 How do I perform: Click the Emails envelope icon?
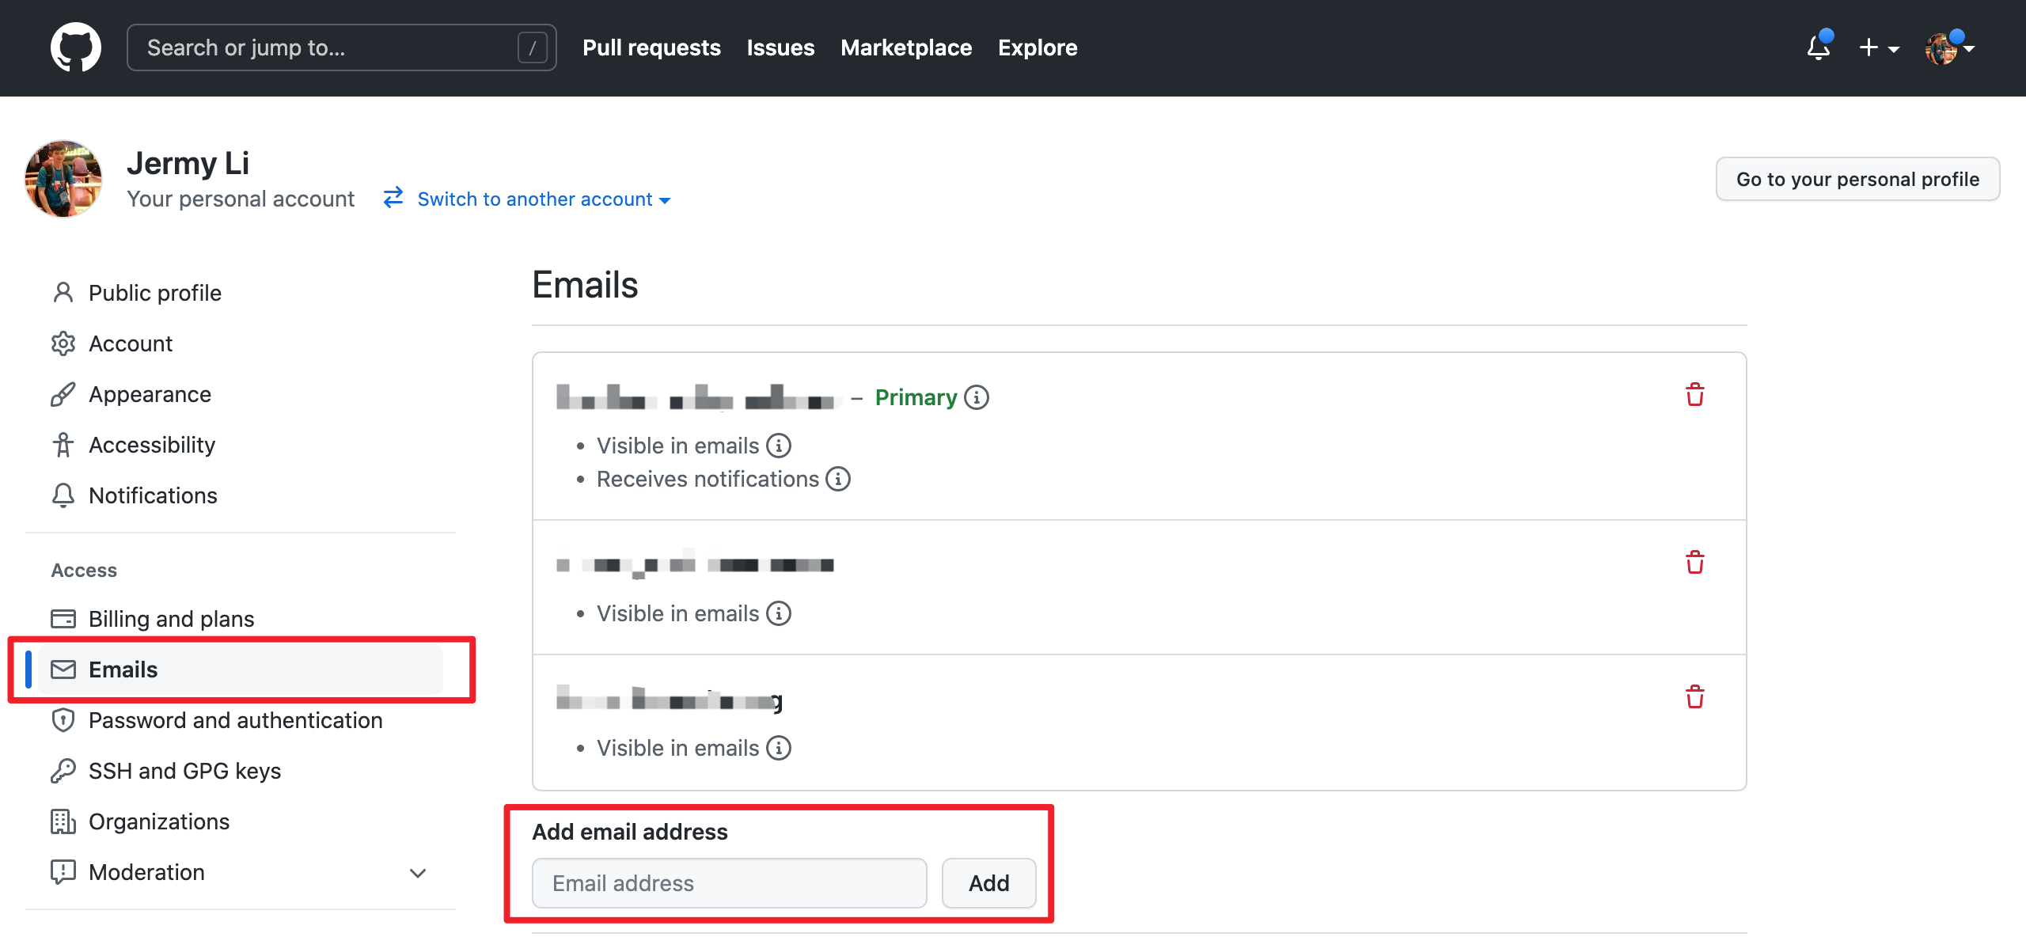coord(63,670)
